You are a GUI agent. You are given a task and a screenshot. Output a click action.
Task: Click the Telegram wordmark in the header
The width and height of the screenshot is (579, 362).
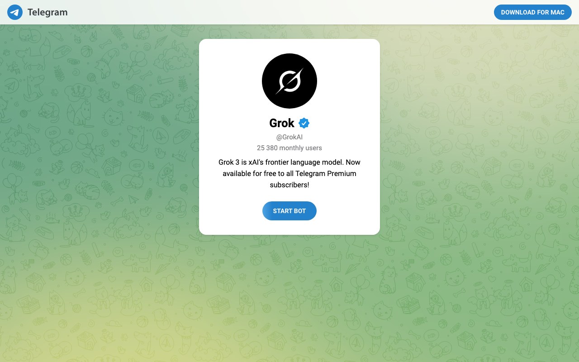pyautogui.click(x=47, y=12)
